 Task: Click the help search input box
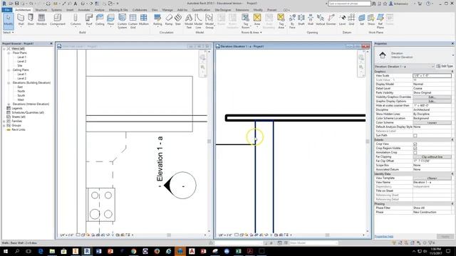349,4
